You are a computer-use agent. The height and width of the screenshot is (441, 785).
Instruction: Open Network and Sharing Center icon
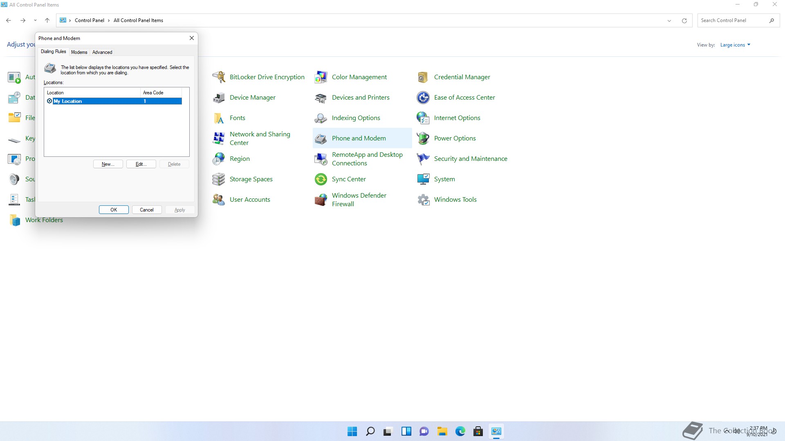[219, 138]
